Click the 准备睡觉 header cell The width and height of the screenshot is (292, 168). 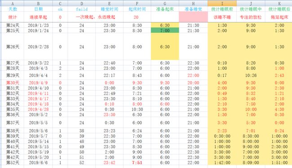pyautogui.click(x=193, y=9)
